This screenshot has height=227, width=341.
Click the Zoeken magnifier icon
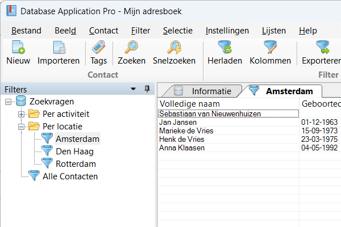(x=131, y=48)
